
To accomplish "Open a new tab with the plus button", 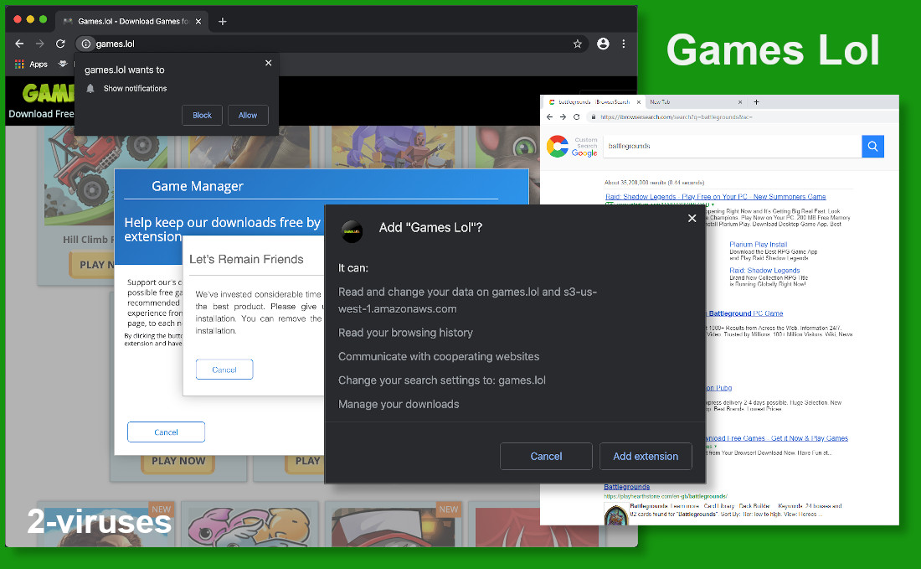I will click(756, 101).
